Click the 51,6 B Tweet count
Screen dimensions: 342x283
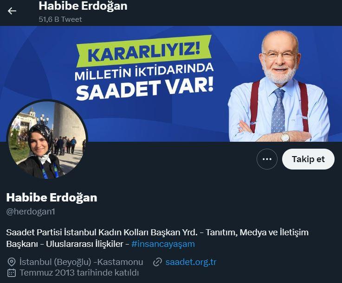[x=60, y=19]
